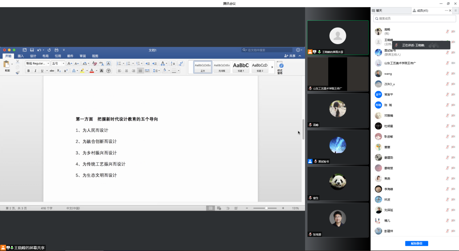Toggle bold formatting in the ribbon
Screen dimensions: 459x251
click(x=28, y=71)
